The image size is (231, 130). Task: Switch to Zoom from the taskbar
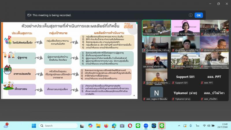coord(146,126)
